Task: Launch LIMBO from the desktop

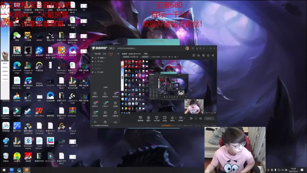Action: 28,52
